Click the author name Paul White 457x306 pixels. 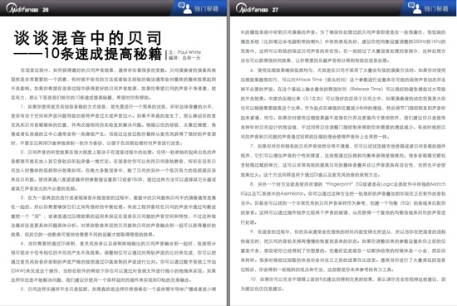coord(189,52)
